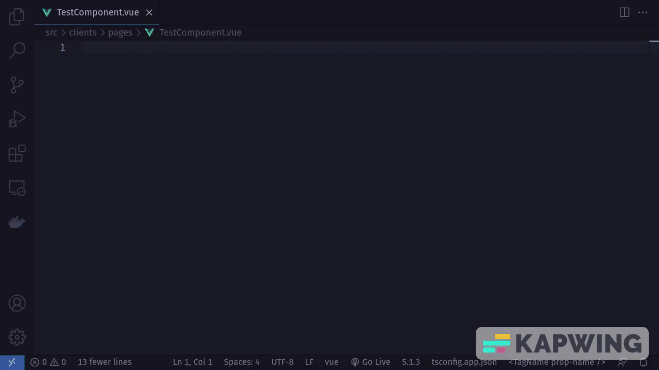
Task: Open the tsconfig.app.json status item
Action: pos(464,362)
